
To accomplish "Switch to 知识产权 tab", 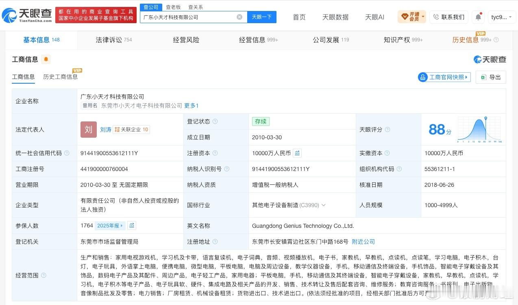I will coord(403,40).
